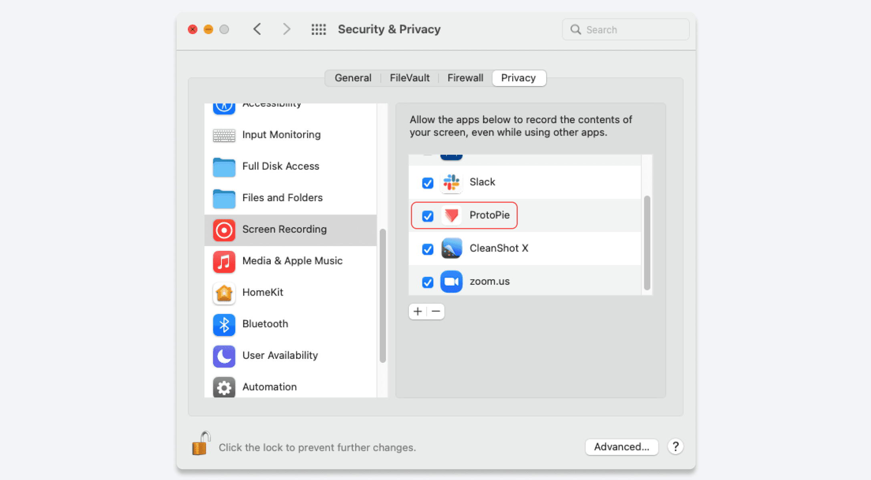Click inside the Search field
This screenshot has width=871, height=480.
(626, 29)
